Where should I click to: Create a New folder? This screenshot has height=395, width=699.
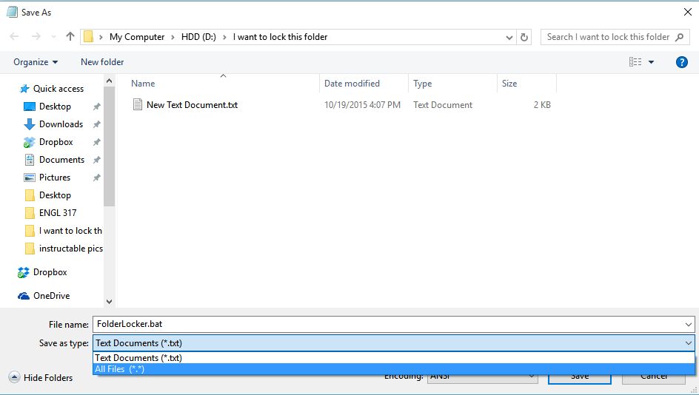(x=102, y=62)
